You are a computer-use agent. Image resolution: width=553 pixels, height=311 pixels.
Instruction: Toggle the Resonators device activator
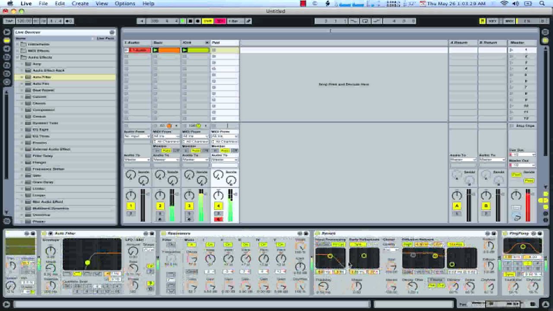coord(163,233)
